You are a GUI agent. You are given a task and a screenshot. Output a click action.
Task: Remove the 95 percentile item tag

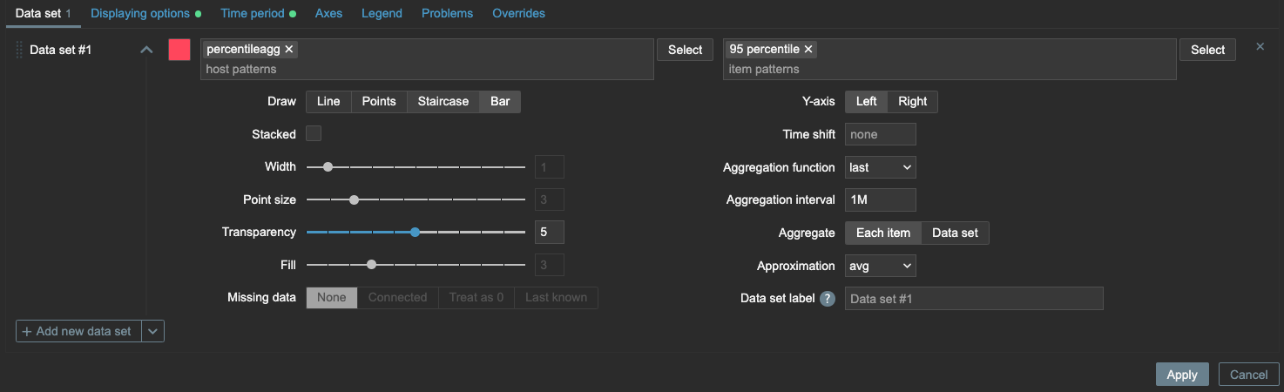(x=808, y=50)
